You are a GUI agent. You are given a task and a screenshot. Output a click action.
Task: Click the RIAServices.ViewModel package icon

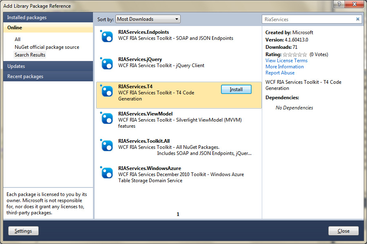point(106,118)
